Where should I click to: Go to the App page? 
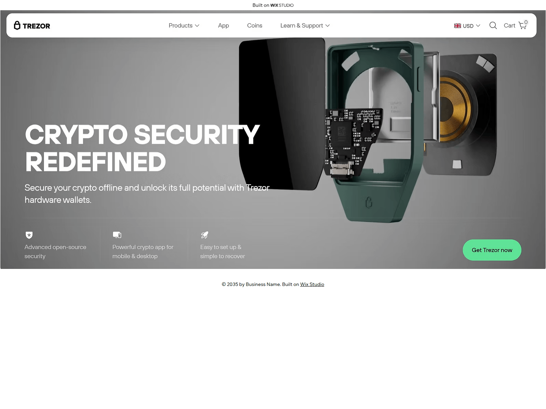pos(224,26)
